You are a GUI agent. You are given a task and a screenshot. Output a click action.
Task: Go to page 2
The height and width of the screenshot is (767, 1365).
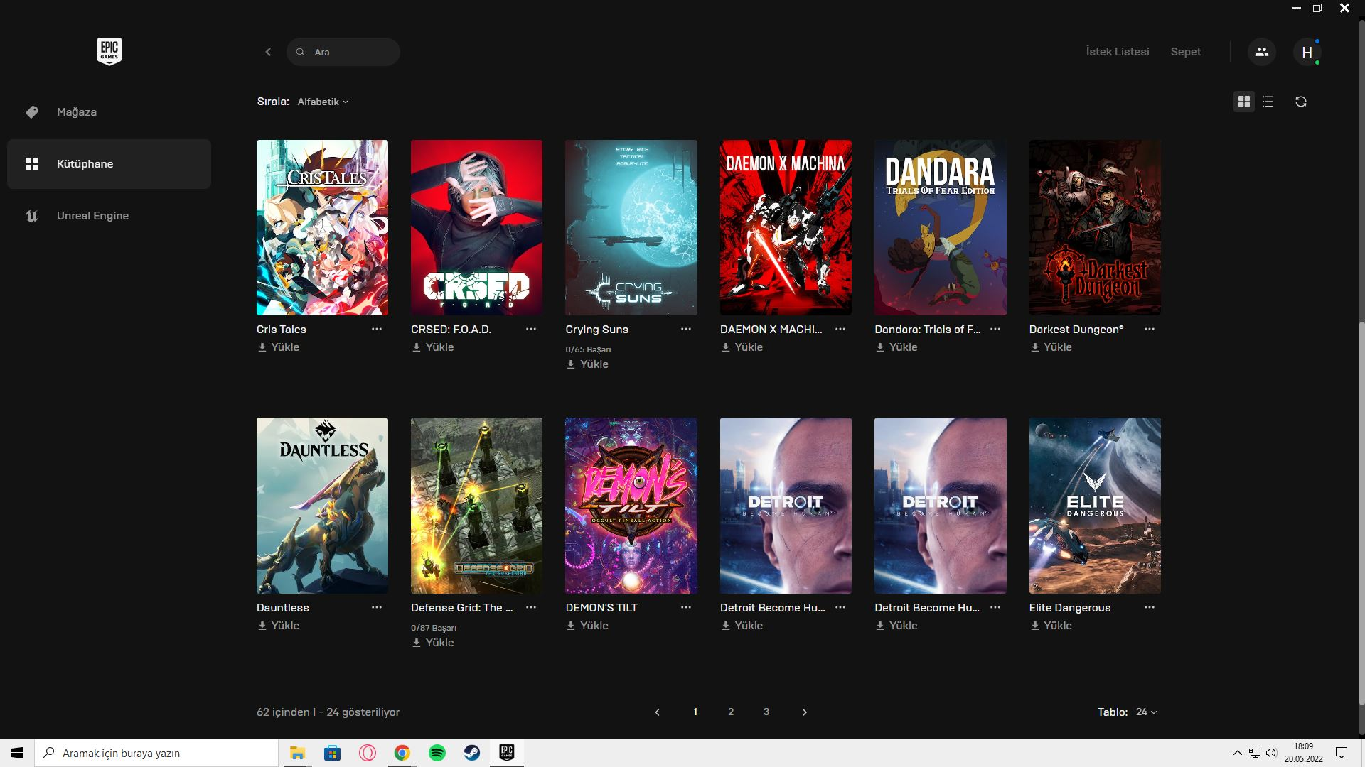[731, 712]
